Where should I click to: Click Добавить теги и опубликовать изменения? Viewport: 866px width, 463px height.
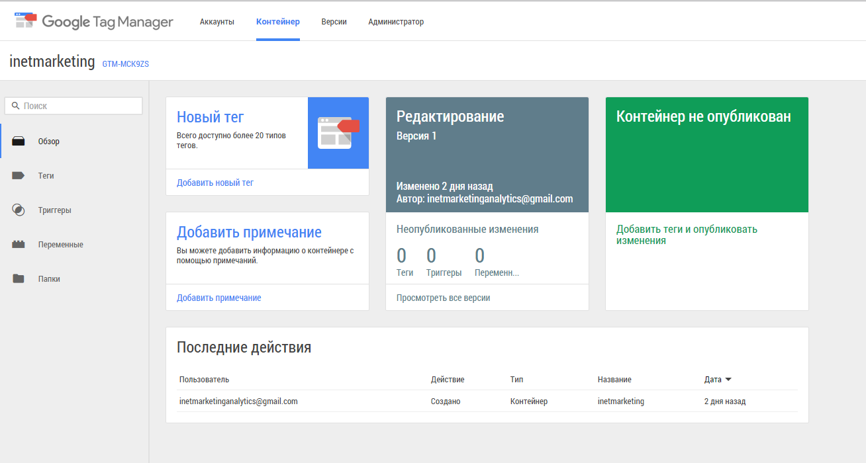tap(687, 235)
